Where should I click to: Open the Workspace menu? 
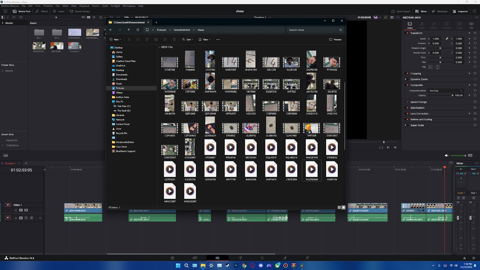tap(129, 6)
